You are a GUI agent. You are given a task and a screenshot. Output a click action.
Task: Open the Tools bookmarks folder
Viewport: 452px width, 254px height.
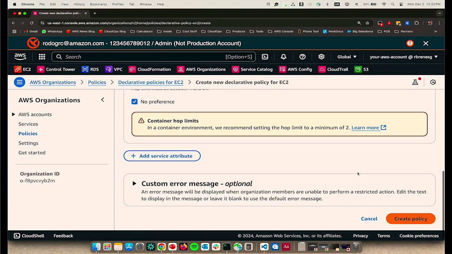[x=257, y=32]
